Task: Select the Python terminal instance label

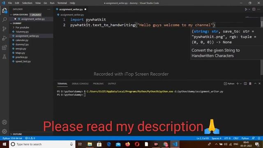Action: 229,83
